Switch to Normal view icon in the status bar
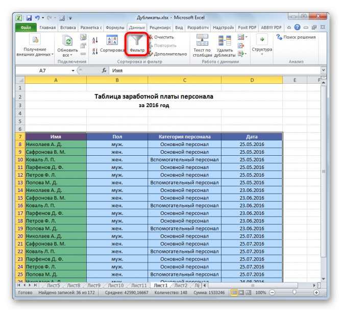The width and height of the screenshot is (342, 312). point(234,293)
